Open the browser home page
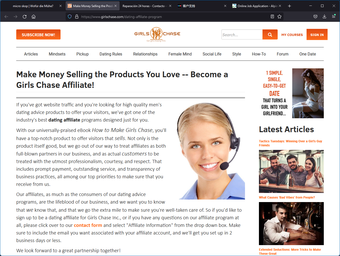 coord(33,16)
